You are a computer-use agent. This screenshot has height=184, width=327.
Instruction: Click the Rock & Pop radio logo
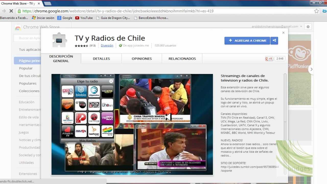point(94,105)
